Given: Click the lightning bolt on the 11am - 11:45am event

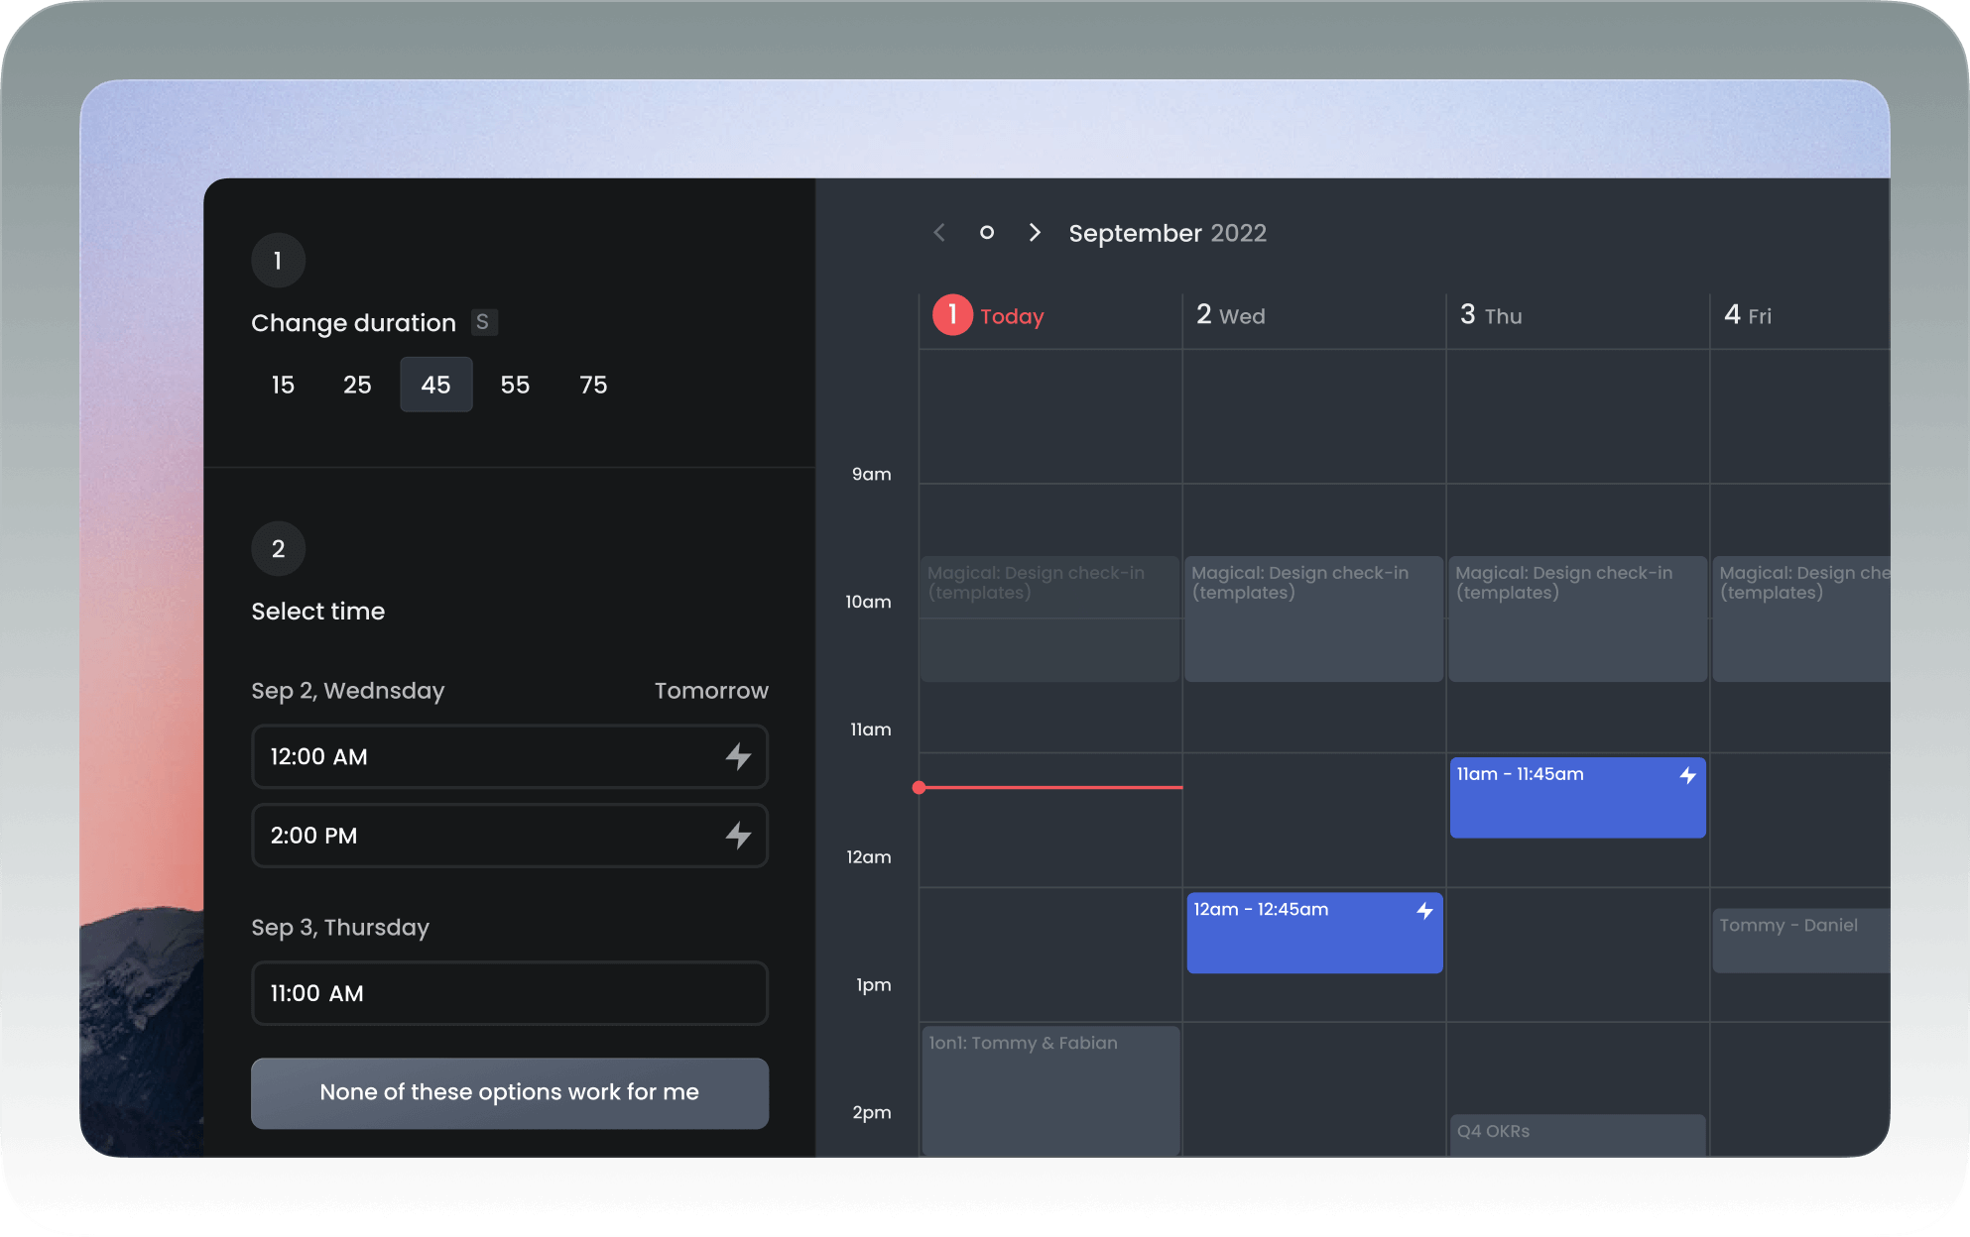Looking at the screenshot, I should pyautogui.click(x=1688, y=776).
